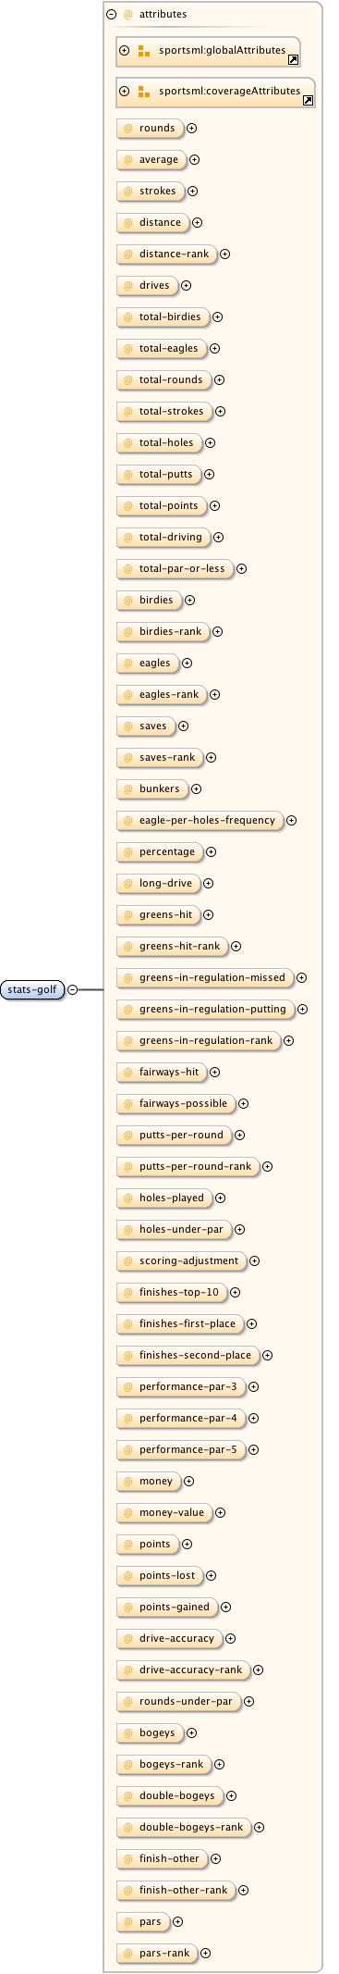This screenshot has height=1974, width=339.
Task: Expand the distance-rank attribute plus icon
Action: point(224,255)
